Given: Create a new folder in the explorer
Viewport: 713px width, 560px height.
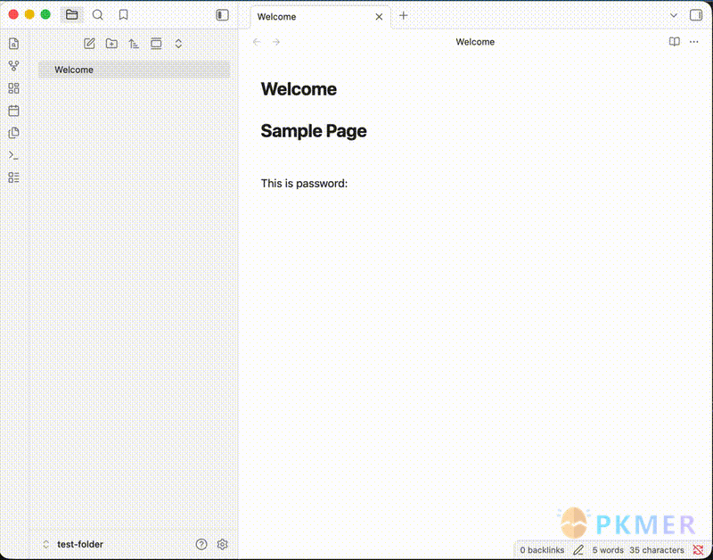Looking at the screenshot, I should (111, 44).
